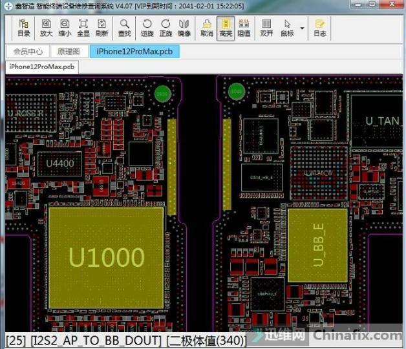Viewport: 406px width, 349px height.
Task: Toggle the 阻值 resistance value display
Action: 244,28
